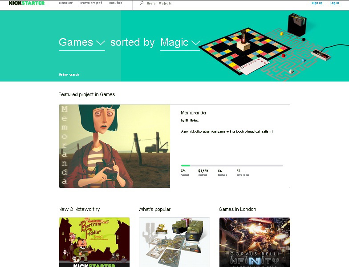Open the Discover menu
The image size is (349, 267).
[x=66, y=3]
